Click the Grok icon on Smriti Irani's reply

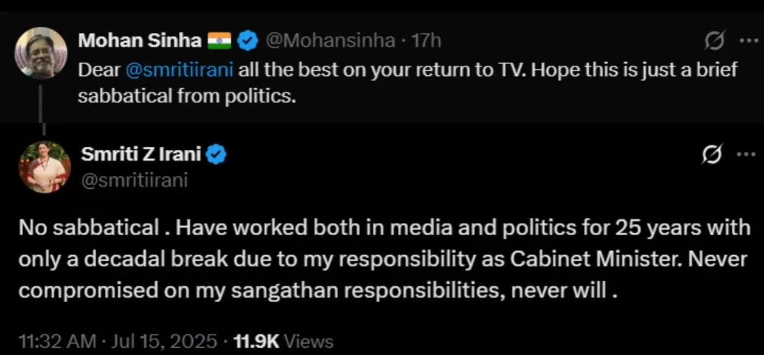pyautogui.click(x=712, y=155)
